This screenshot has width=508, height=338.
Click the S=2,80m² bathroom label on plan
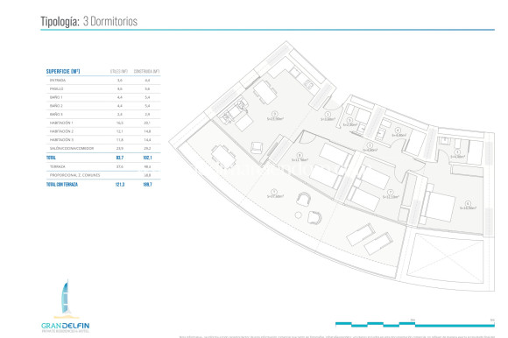(x=349, y=124)
